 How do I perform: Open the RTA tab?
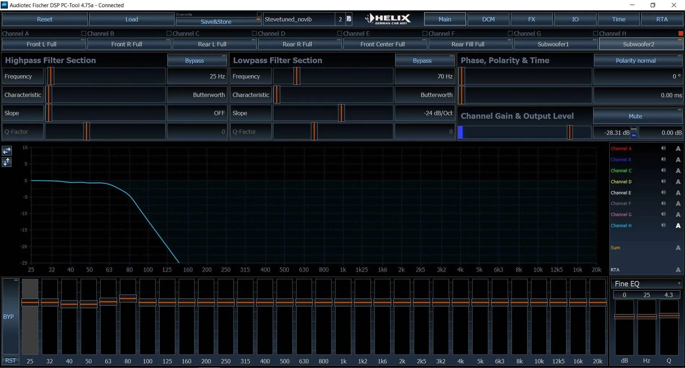[662, 19]
